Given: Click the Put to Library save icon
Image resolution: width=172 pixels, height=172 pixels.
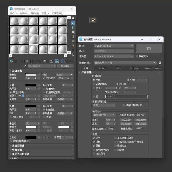Looking at the screenshot, I should [45, 61].
